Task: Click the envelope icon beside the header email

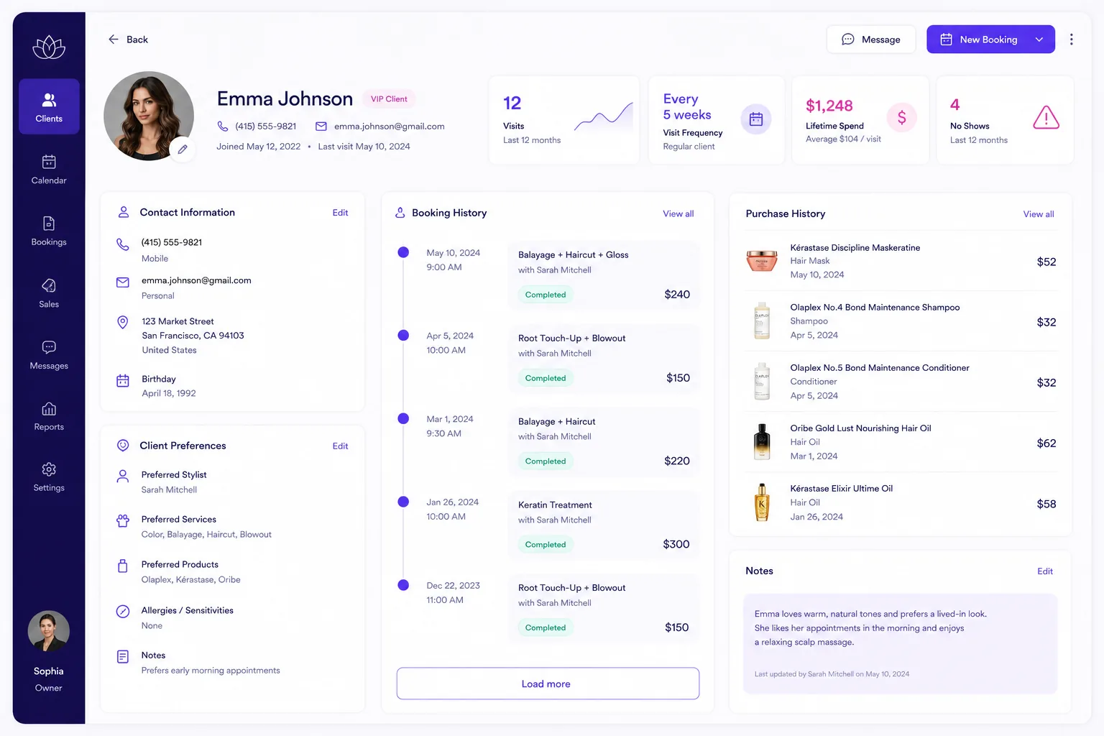Action: pos(321,126)
